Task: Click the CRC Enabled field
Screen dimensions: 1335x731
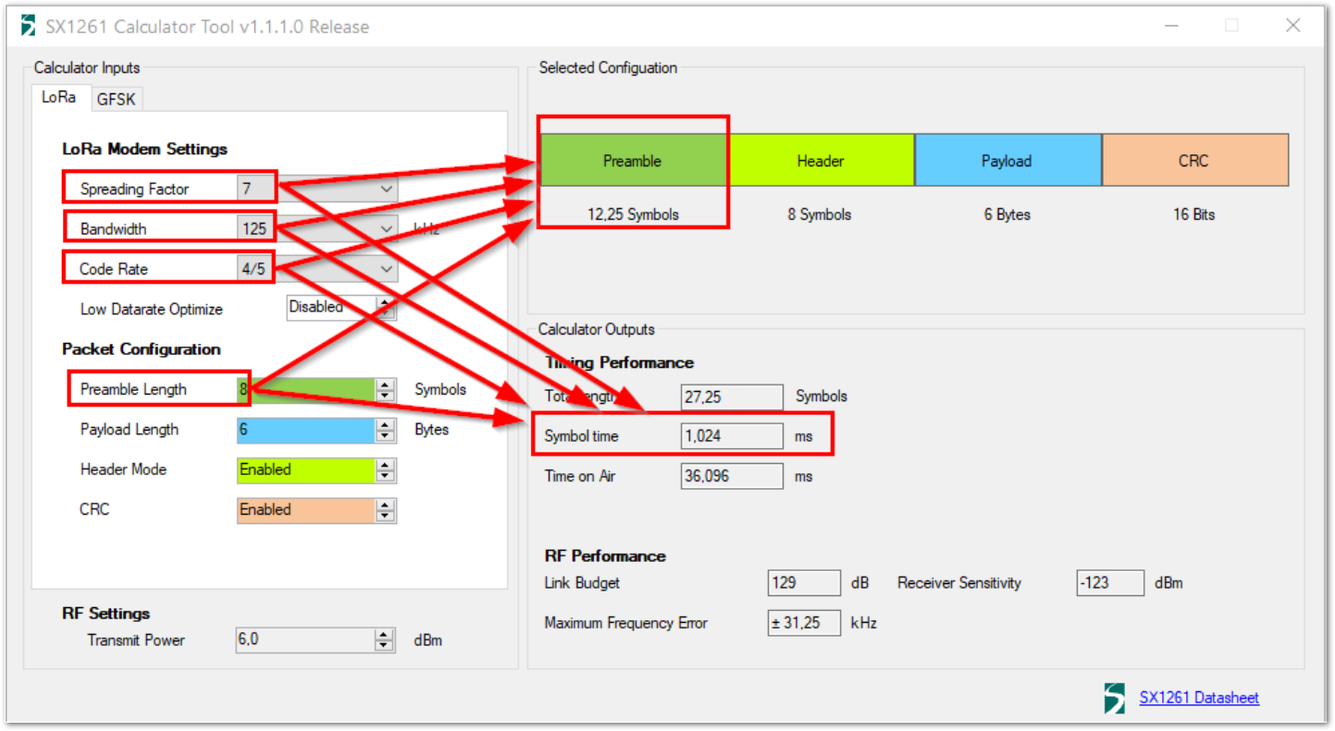Action: pyautogui.click(x=306, y=510)
